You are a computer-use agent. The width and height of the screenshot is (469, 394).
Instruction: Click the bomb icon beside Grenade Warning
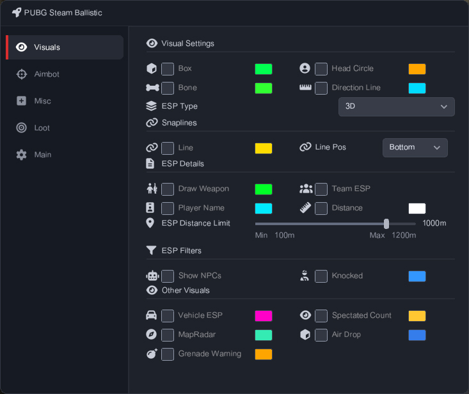(x=152, y=354)
